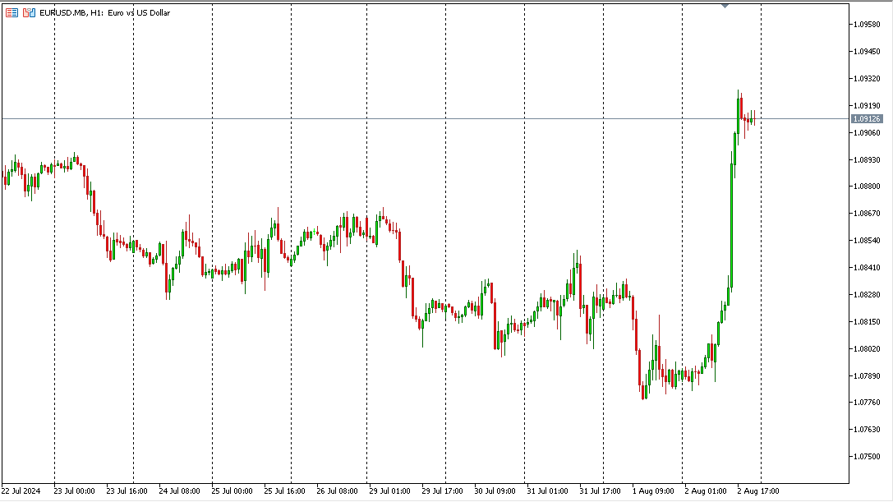Click the 1.08540 price scale label
The height and width of the screenshot is (502, 893).
866,241
